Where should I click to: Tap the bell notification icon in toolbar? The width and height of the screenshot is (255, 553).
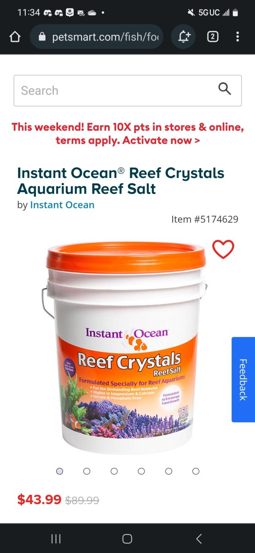point(184,37)
